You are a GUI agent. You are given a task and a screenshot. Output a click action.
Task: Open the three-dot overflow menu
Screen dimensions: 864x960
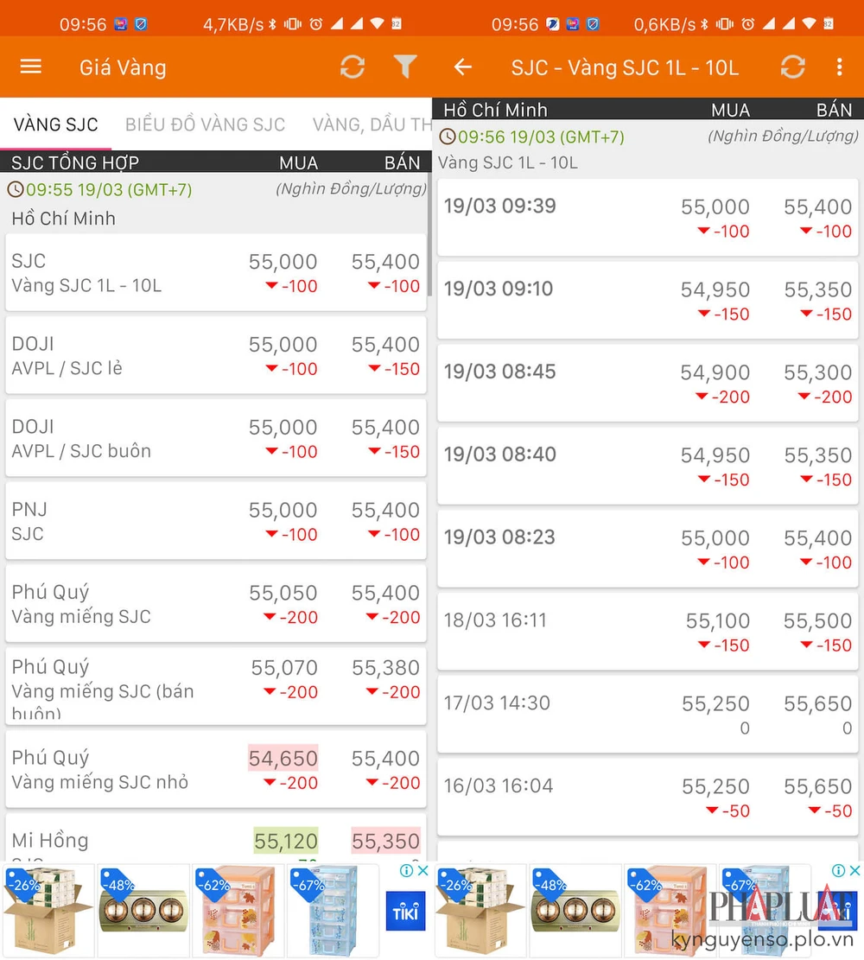pos(839,67)
